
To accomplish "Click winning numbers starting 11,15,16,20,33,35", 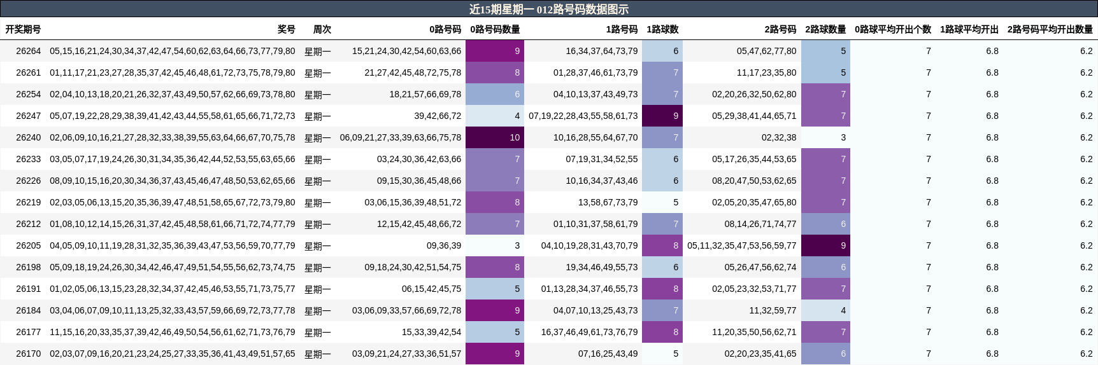I will (x=173, y=332).
